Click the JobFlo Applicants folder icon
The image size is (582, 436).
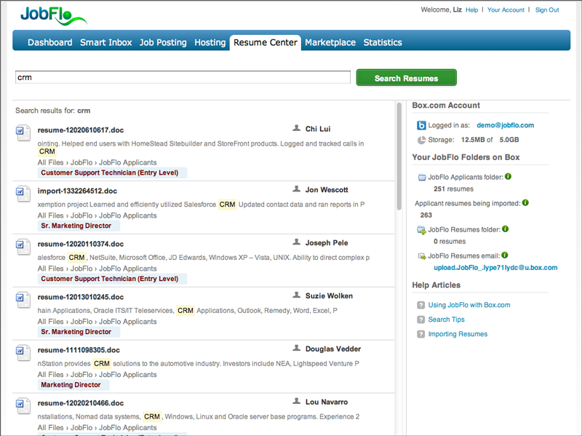pyautogui.click(x=422, y=178)
